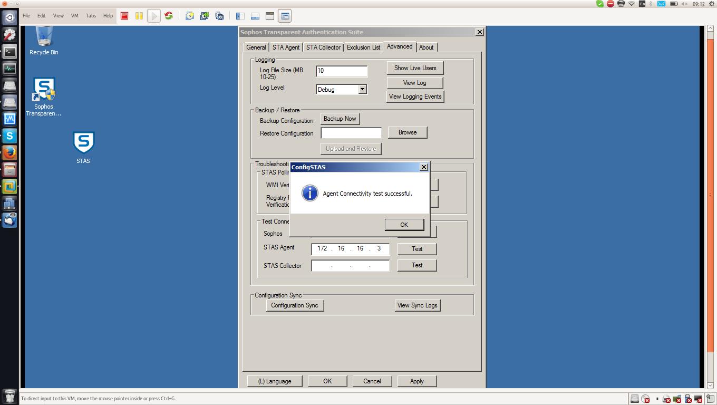Open the View menu

coord(58,16)
